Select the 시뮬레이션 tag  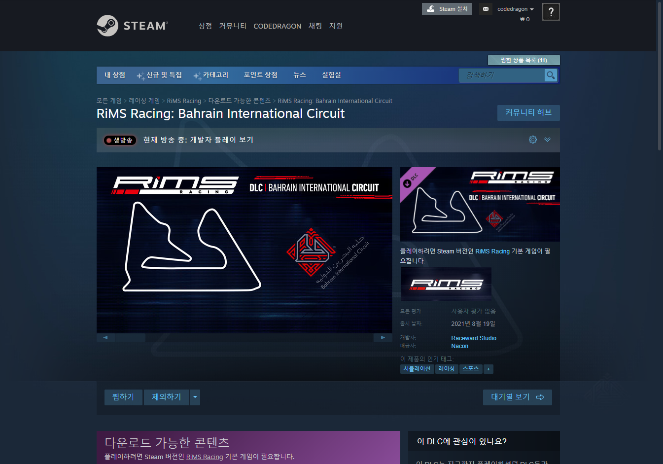pyautogui.click(x=417, y=369)
